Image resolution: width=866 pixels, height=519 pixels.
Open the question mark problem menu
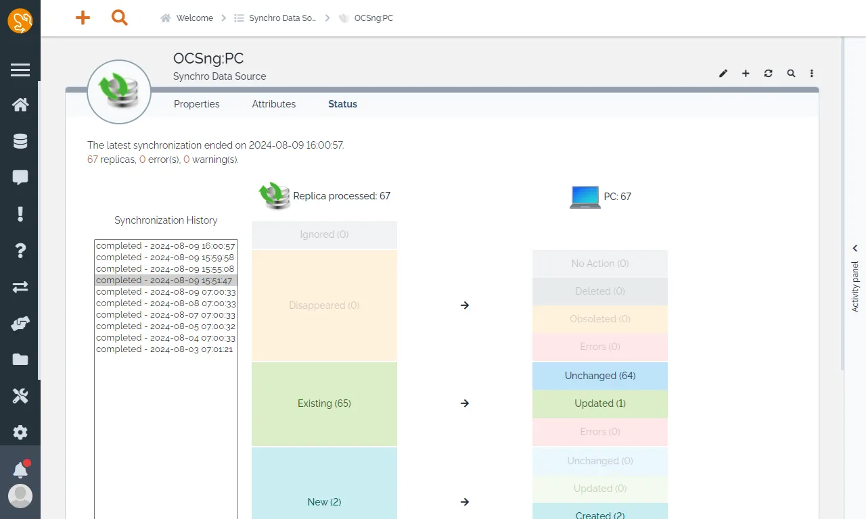point(20,251)
